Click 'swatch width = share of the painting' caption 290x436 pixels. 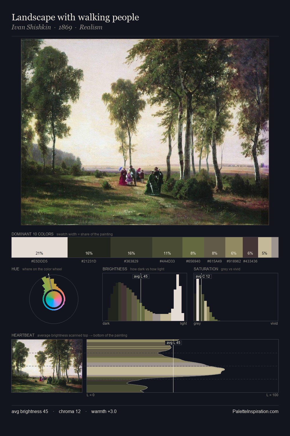[x=85, y=234]
